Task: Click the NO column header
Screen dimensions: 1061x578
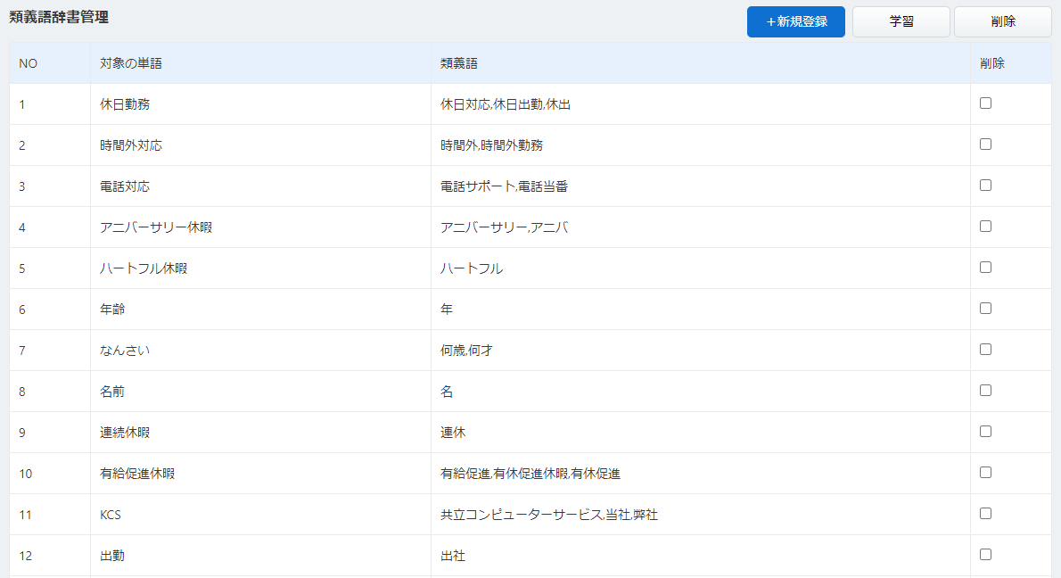Action: tap(28, 63)
